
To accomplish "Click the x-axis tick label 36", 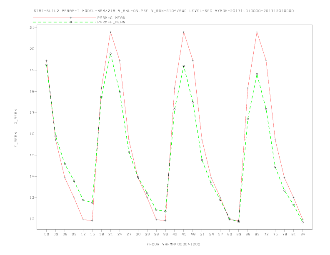I will point(156,234).
